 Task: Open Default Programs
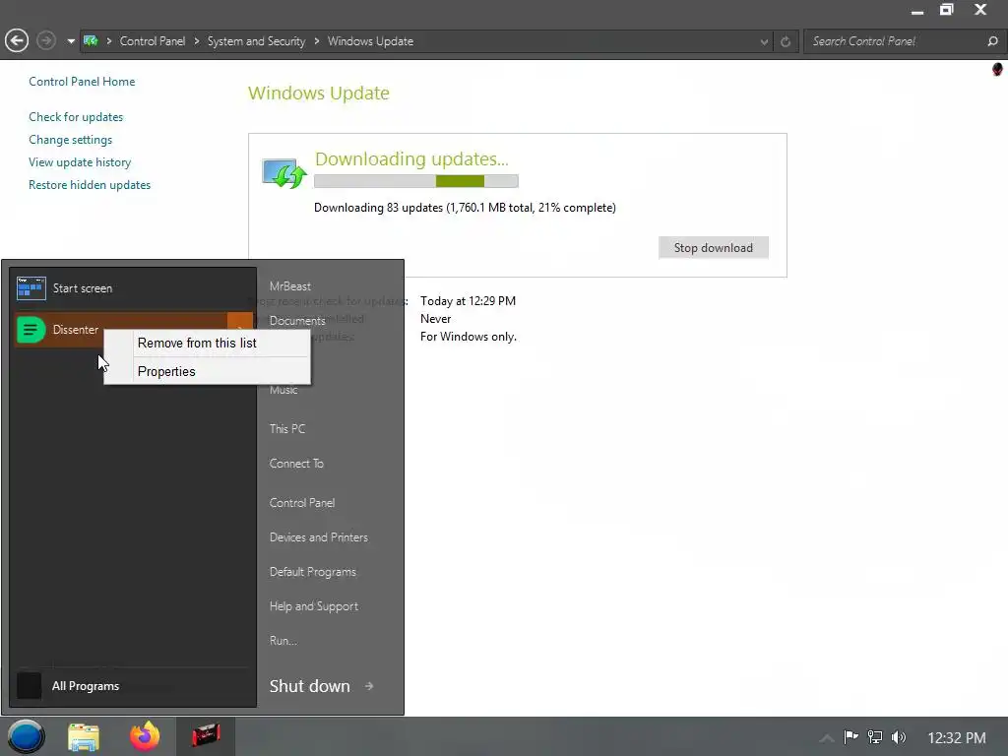pos(312,572)
